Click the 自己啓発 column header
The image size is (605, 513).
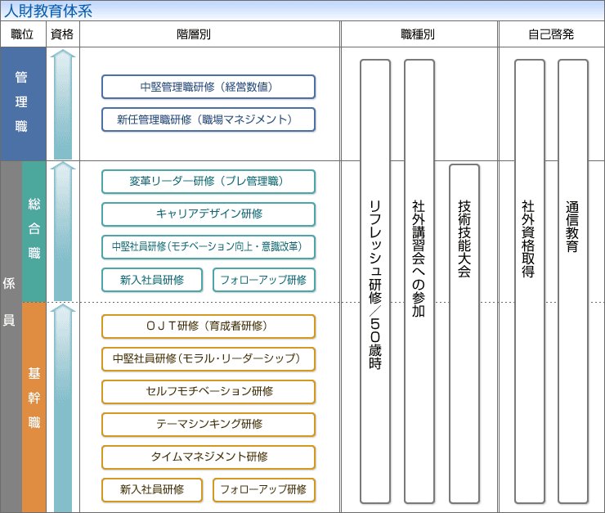pos(551,34)
